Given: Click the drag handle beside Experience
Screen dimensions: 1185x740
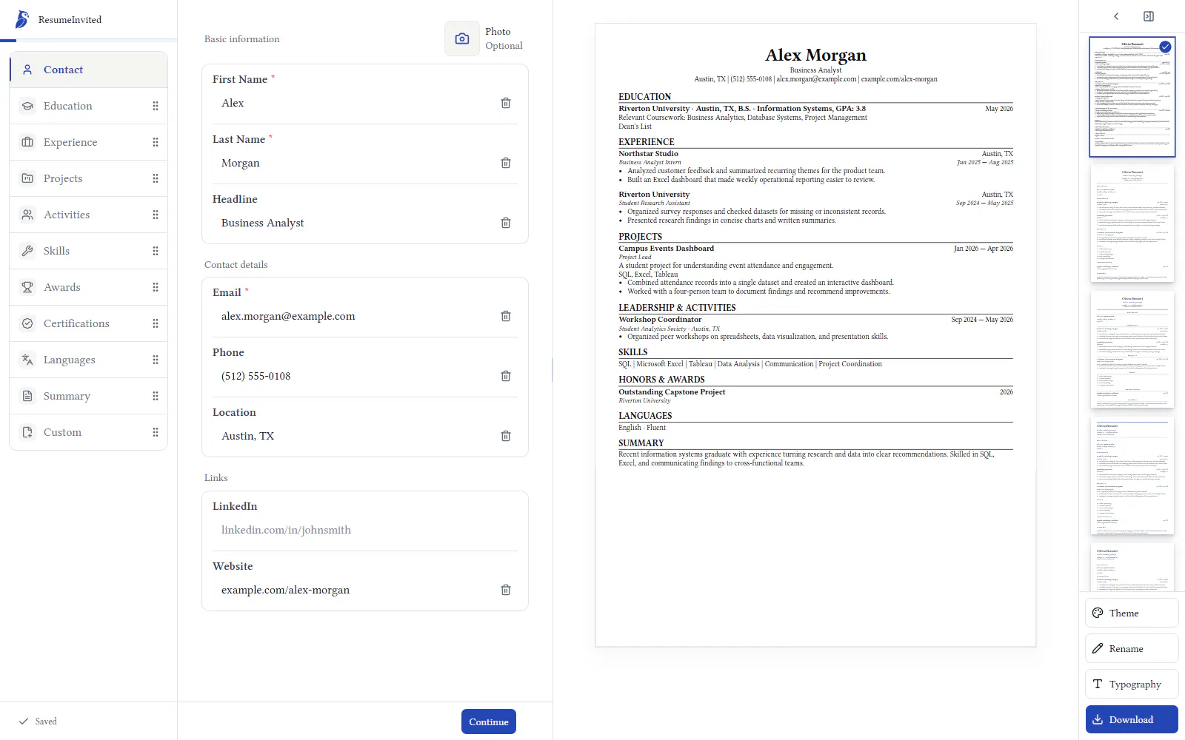Looking at the screenshot, I should [156, 142].
